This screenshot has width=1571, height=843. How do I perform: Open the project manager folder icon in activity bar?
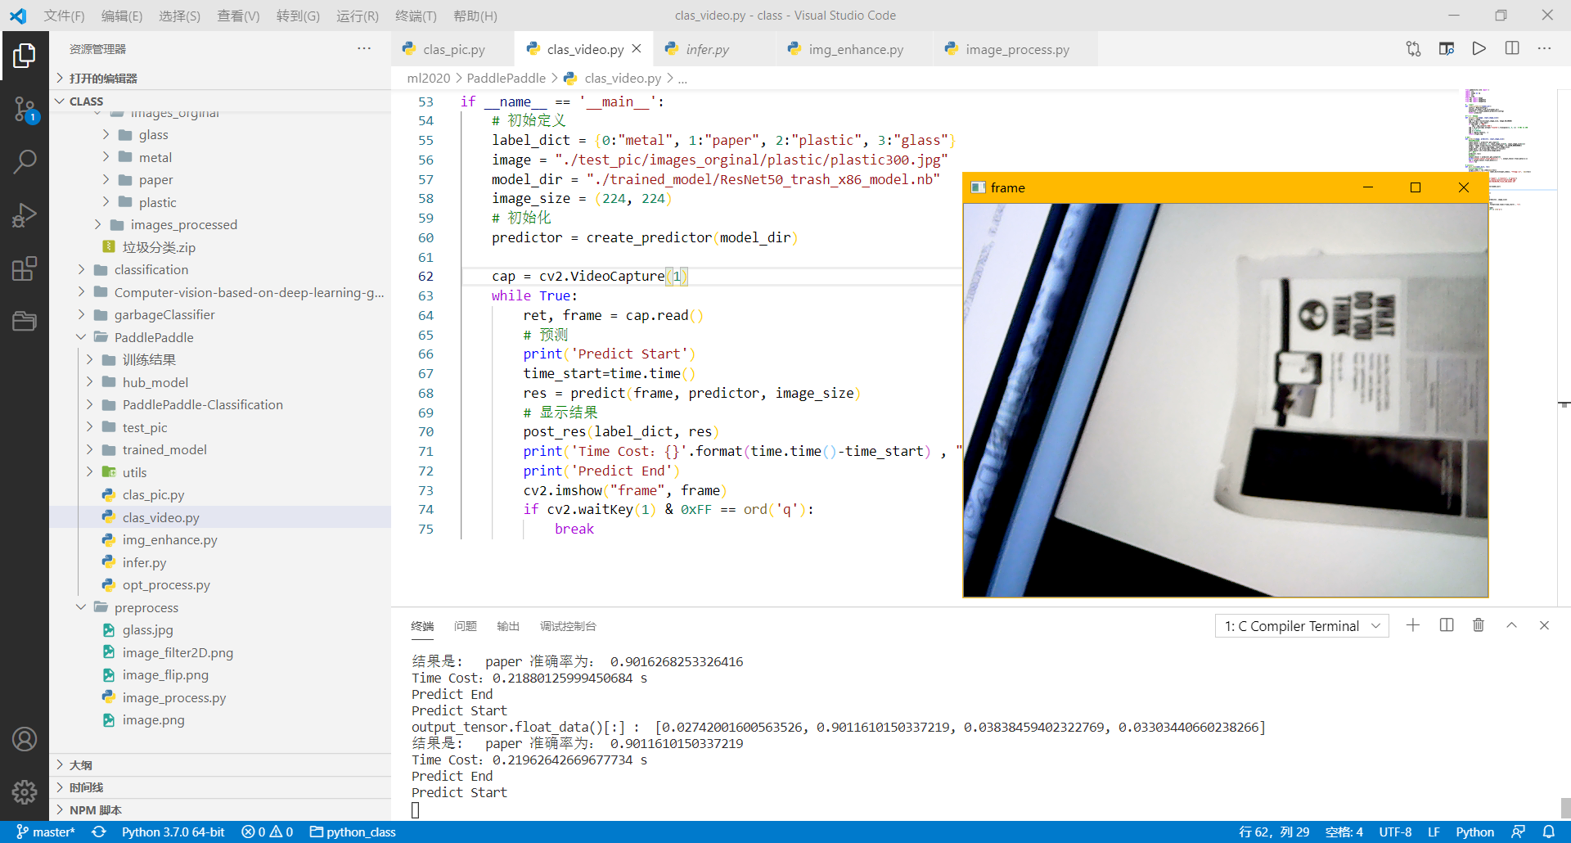(x=25, y=321)
